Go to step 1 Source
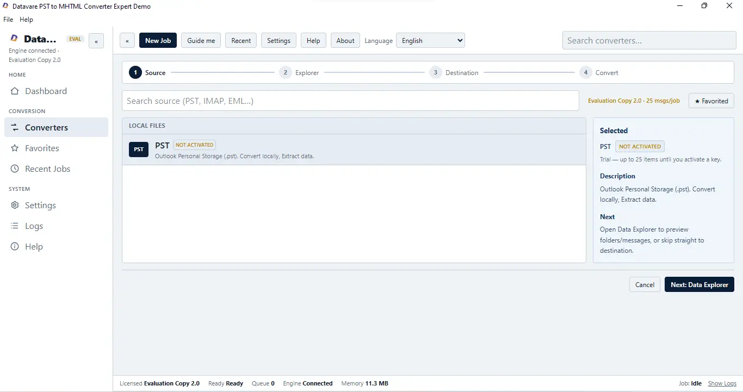The image size is (743, 392). click(147, 73)
